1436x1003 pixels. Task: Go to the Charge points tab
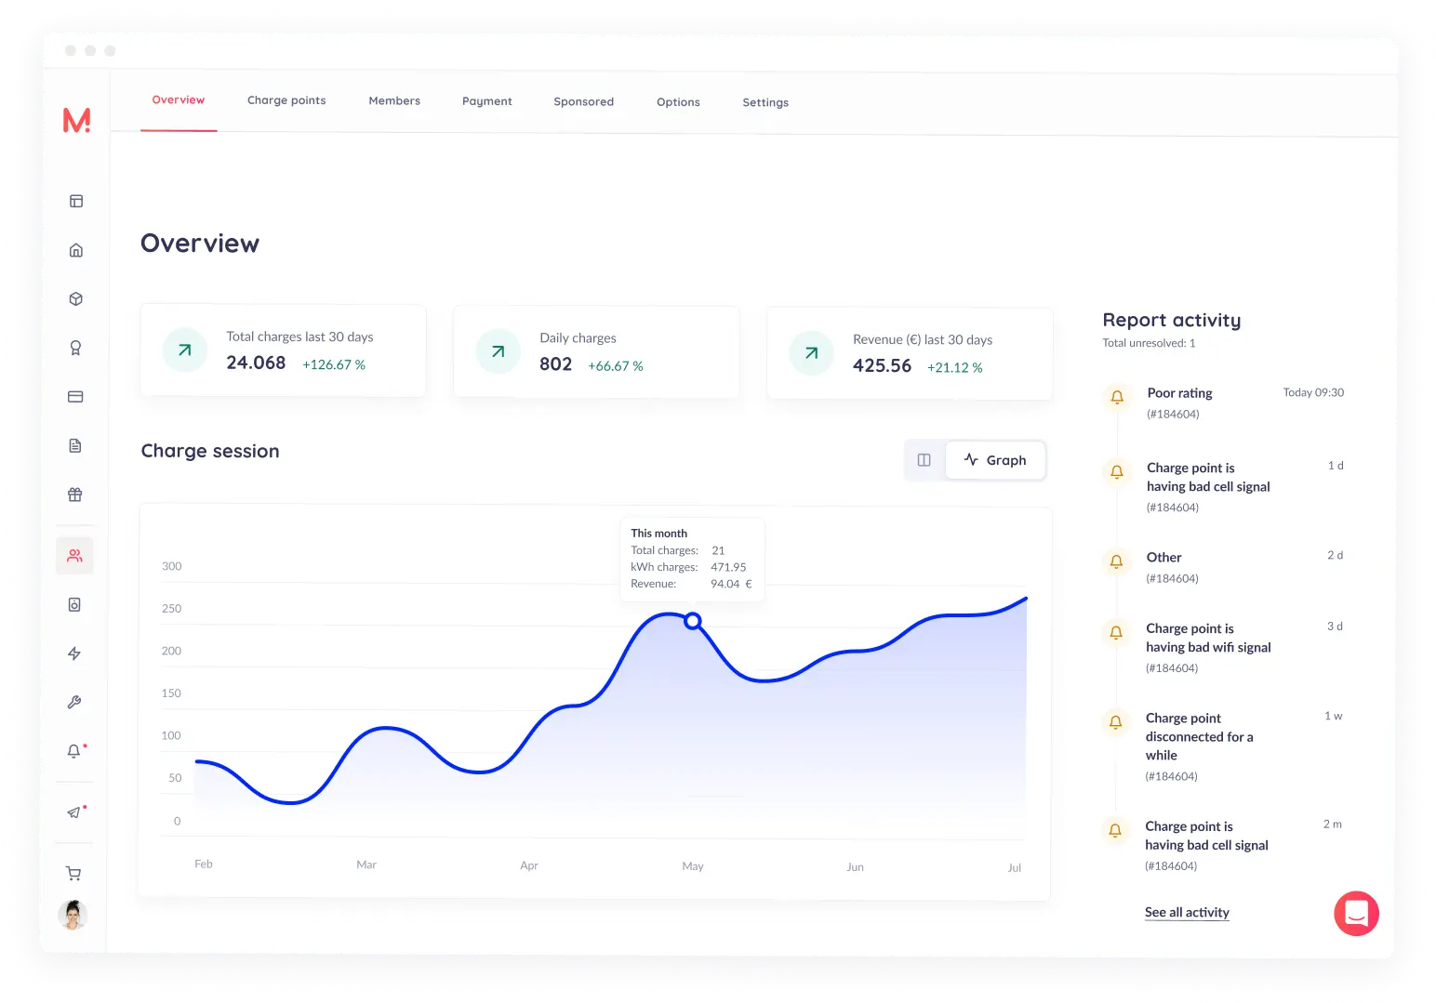[x=286, y=100]
